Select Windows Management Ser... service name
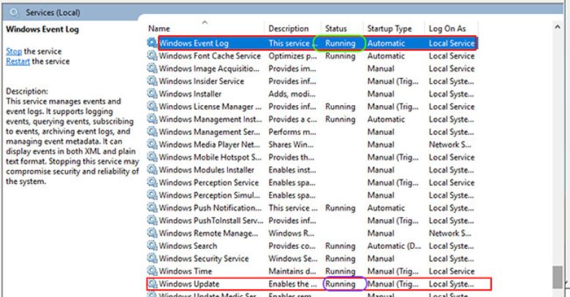Viewport: 570px width, 297px height. point(210,132)
